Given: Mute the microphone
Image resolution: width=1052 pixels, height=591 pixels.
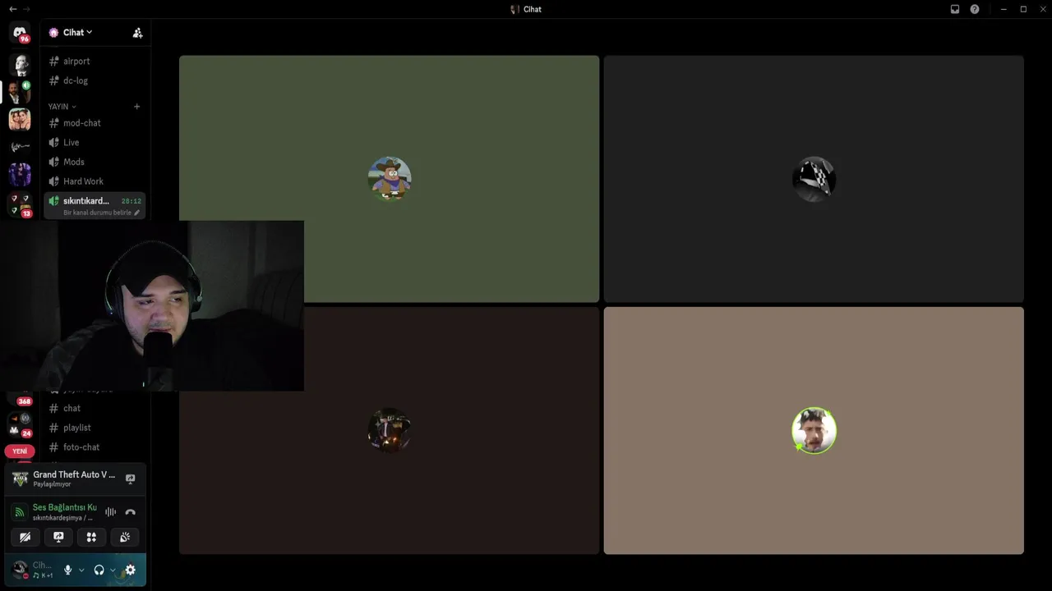Looking at the screenshot, I should (68, 570).
